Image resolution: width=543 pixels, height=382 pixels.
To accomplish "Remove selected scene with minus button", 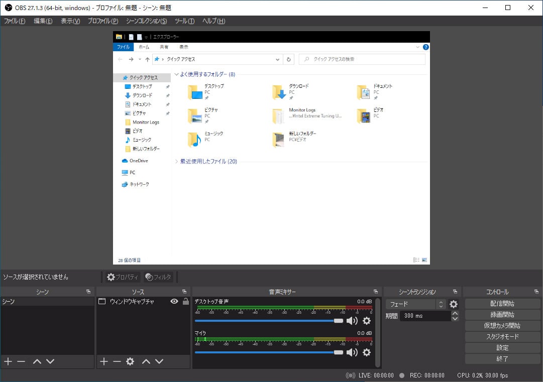I will coord(21,361).
